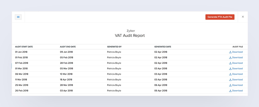
Task: Open Download link for 26 Feb 2018 audit
Action: (237, 91)
